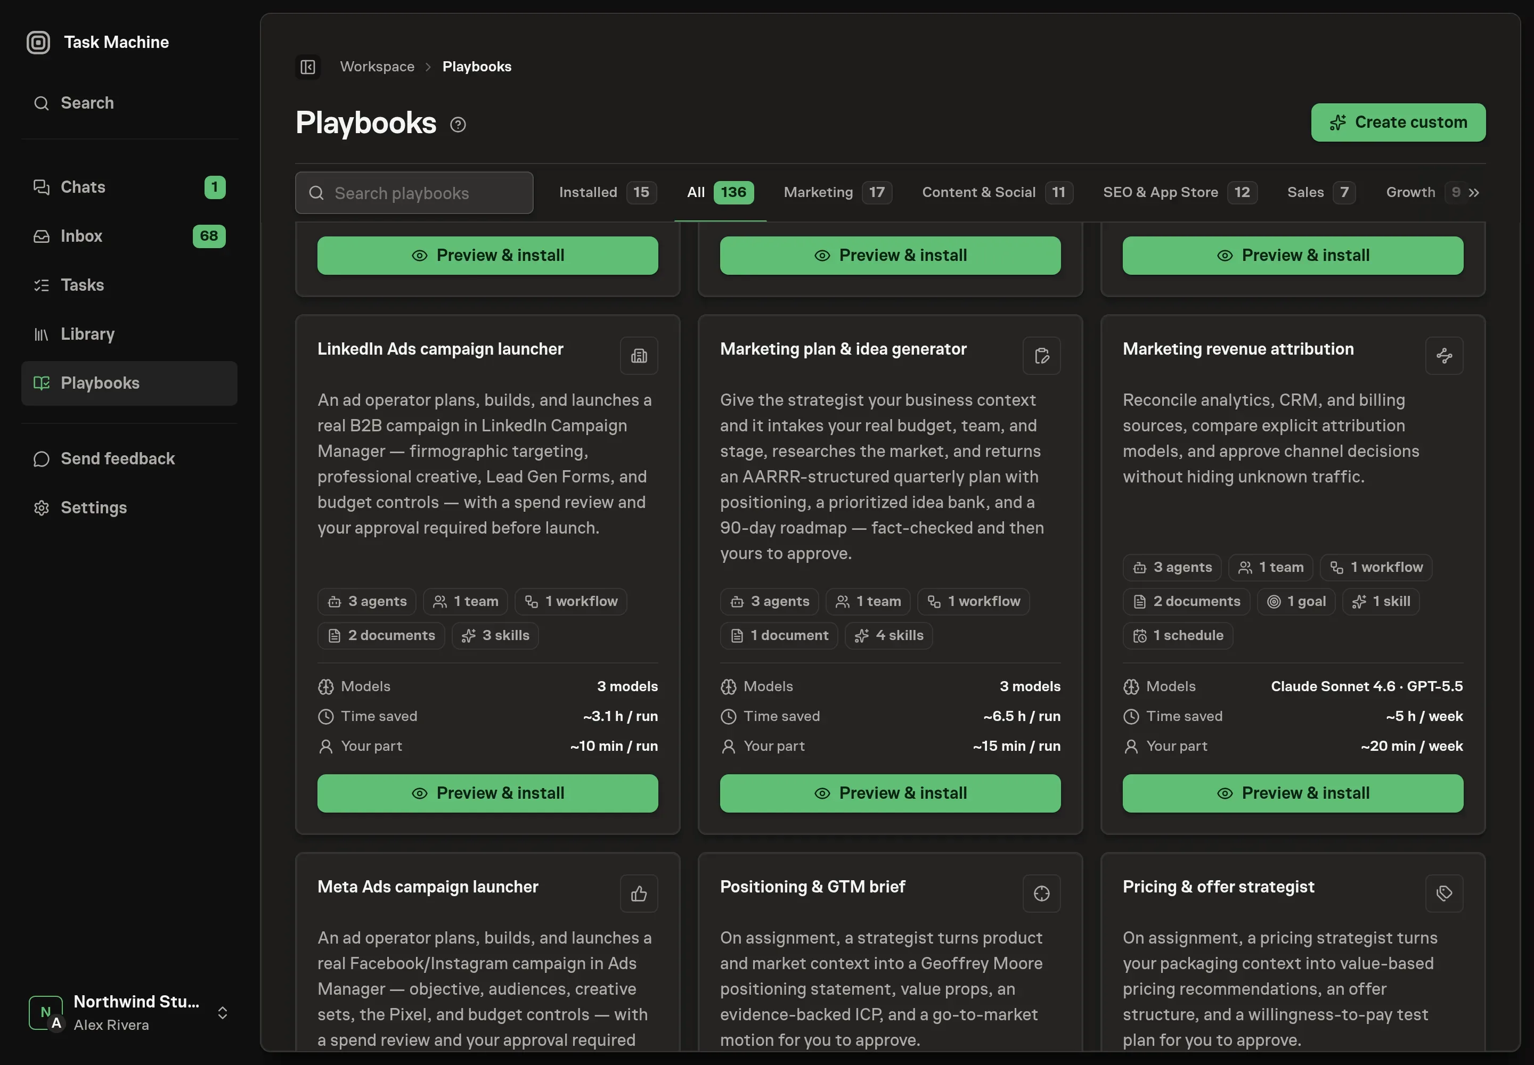
Task: Click the Marketing revenue attribution card icon
Action: pos(1444,356)
